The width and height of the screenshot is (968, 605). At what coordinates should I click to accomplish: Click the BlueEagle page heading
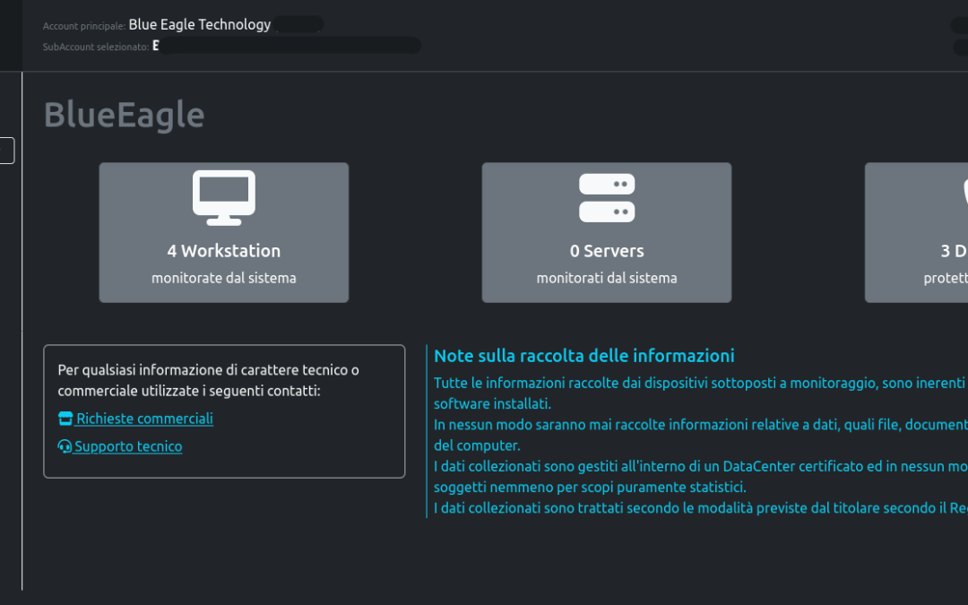pos(124,115)
